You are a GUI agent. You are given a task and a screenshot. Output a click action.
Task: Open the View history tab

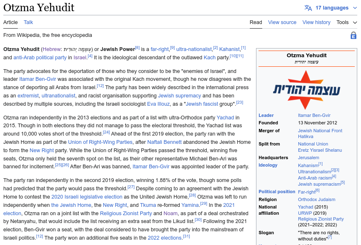pyautogui.click(x=316, y=22)
